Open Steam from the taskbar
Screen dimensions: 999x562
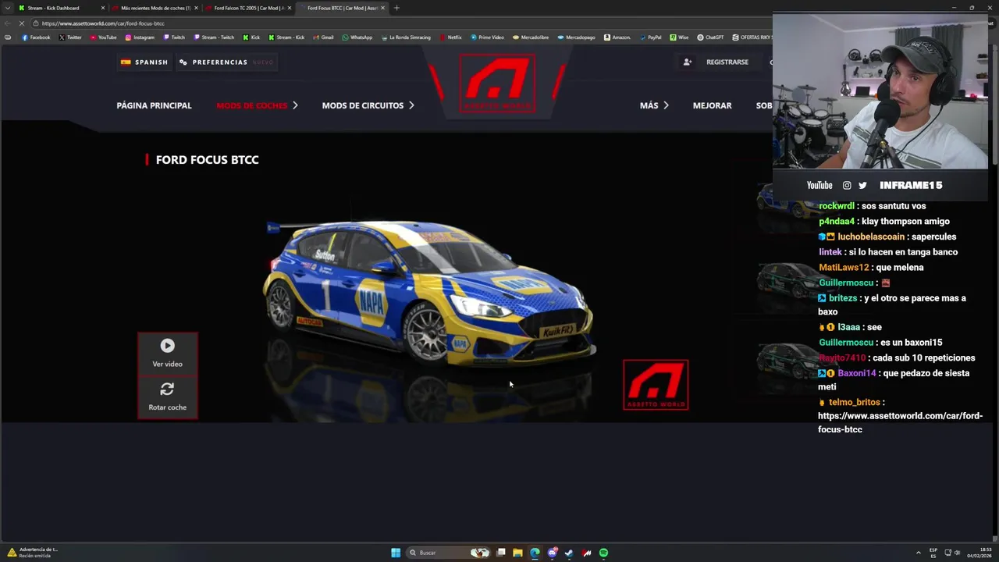click(x=569, y=553)
